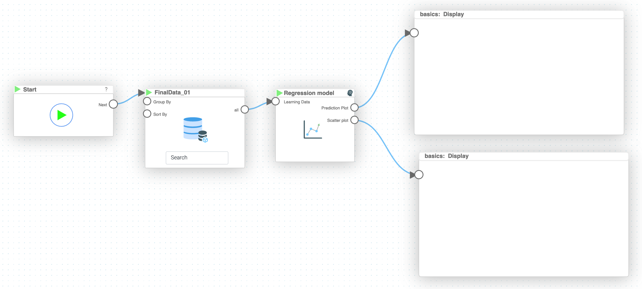Select the Regression model node title
The height and width of the screenshot is (289, 642).
click(x=309, y=93)
